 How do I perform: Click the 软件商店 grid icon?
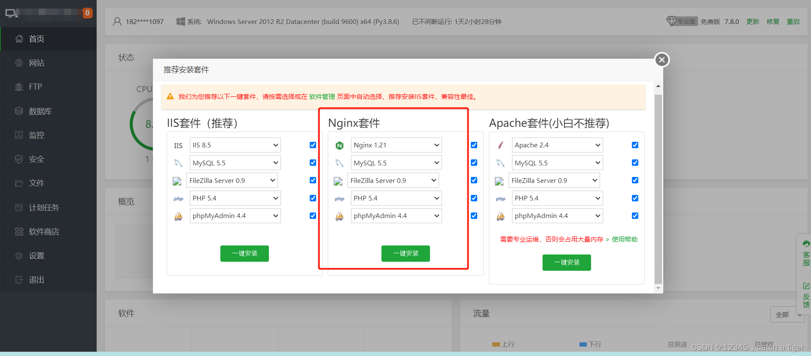pos(19,232)
